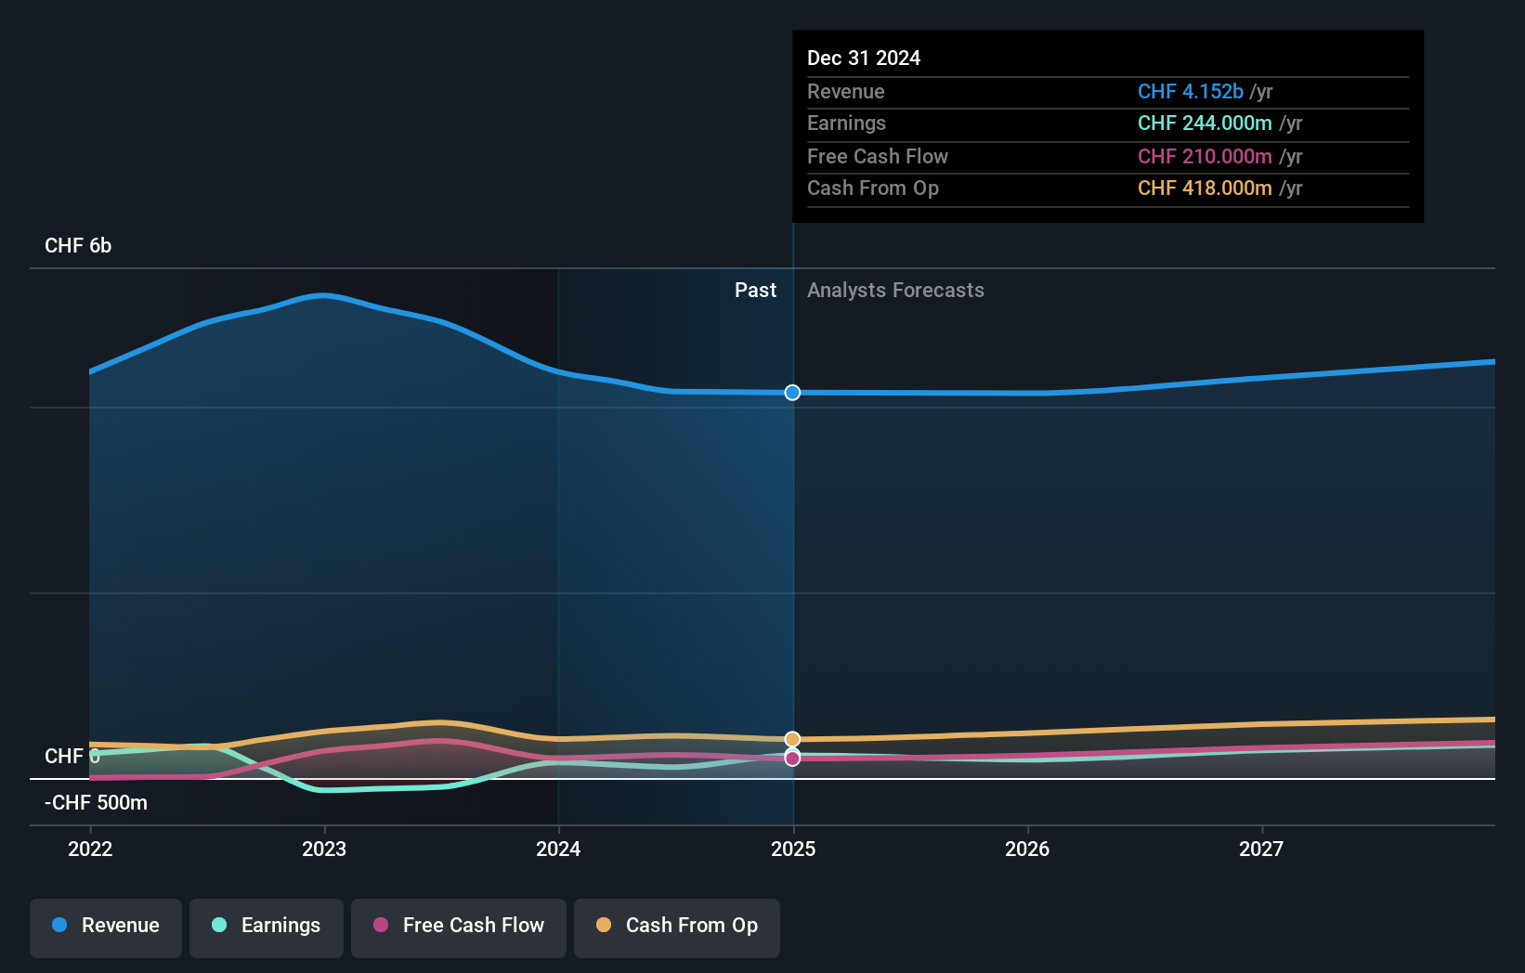Click the Past section label
Viewport: 1525px width, 973px height.
click(x=755, y=291)
